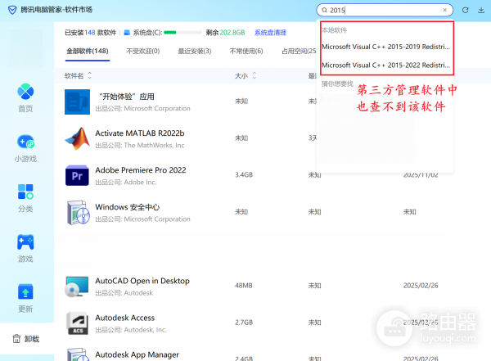Image resolution: width=491 pixels, height=361 pixels.
Task: Click the Adobe Premiere Pro Pr icon
Action: [x=78, y=175]
